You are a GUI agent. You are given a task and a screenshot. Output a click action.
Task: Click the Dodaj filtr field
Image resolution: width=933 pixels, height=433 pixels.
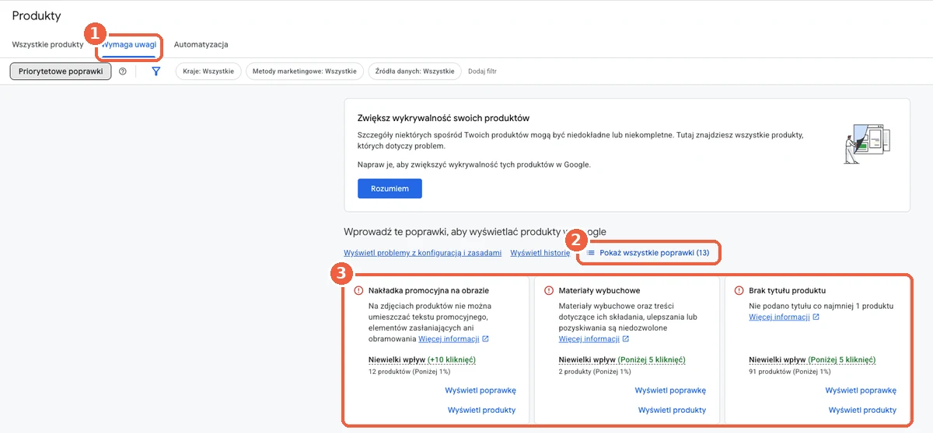tap(482, 71)
